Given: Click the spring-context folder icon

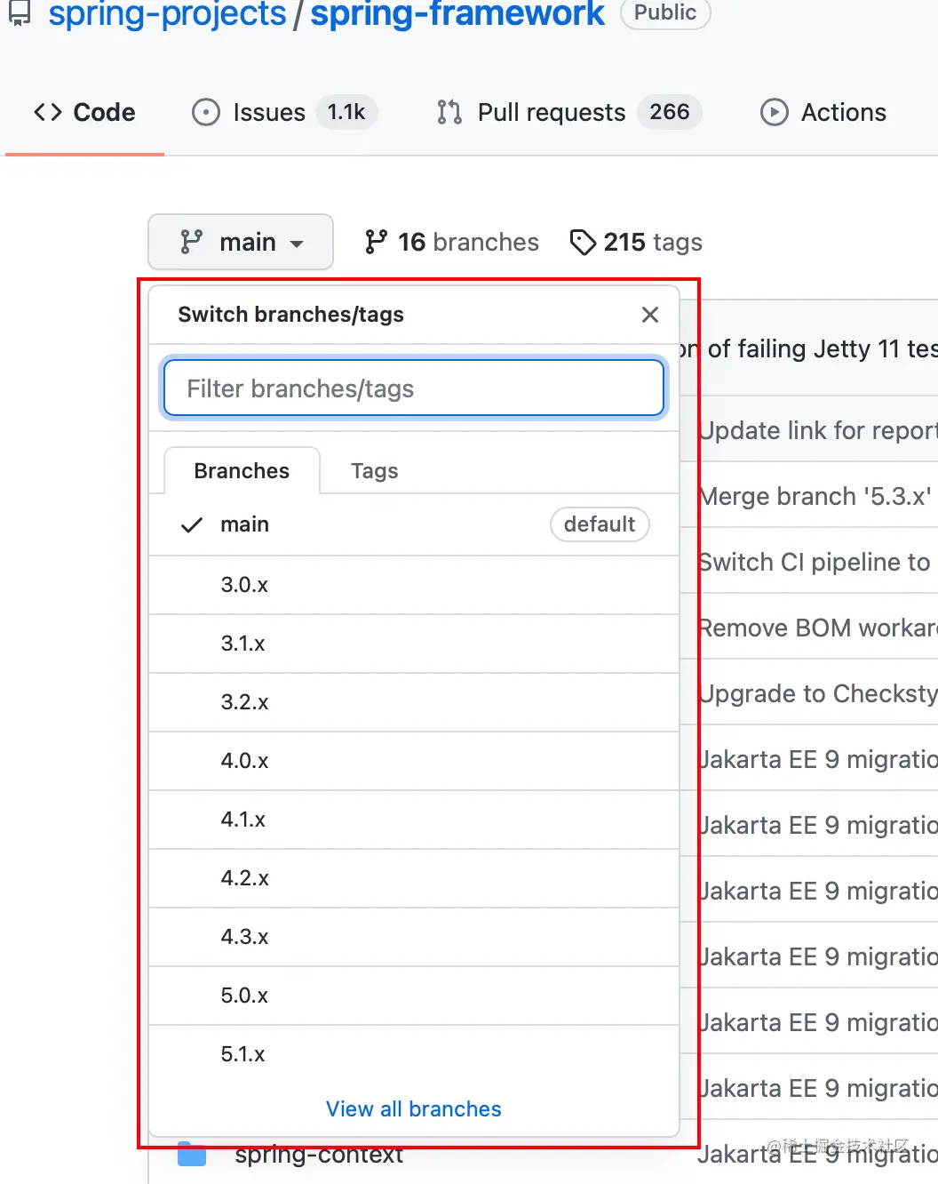Looking at the screenshot, I should pos(192,1155).
